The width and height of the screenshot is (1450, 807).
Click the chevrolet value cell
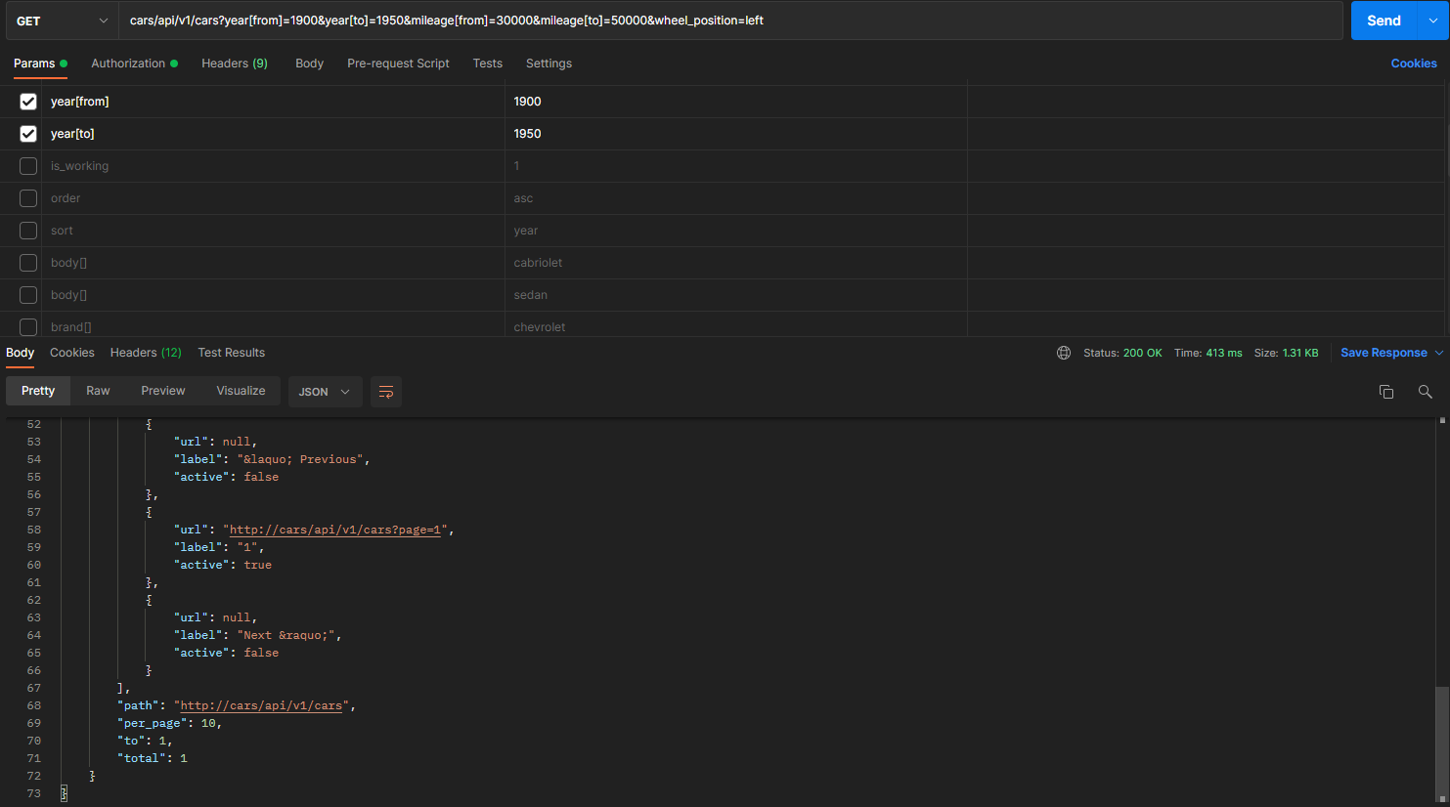pos(735,325)
